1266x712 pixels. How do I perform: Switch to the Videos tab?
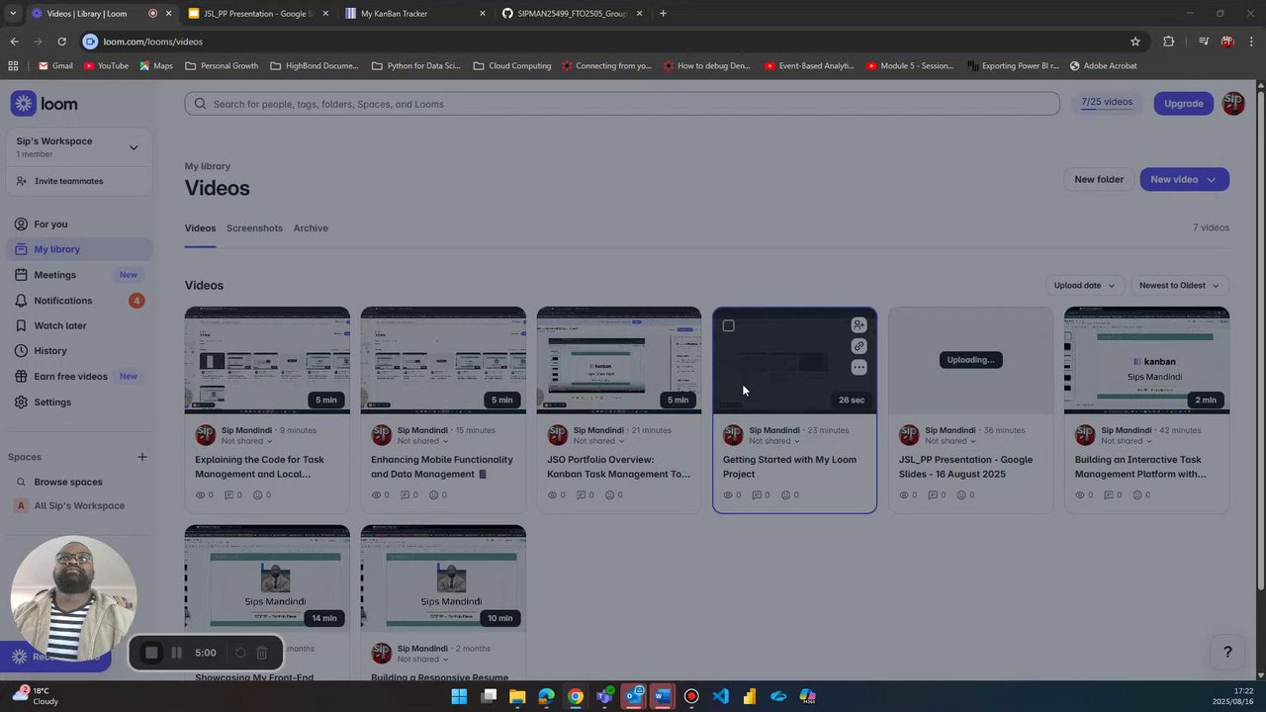coord(200,227)
